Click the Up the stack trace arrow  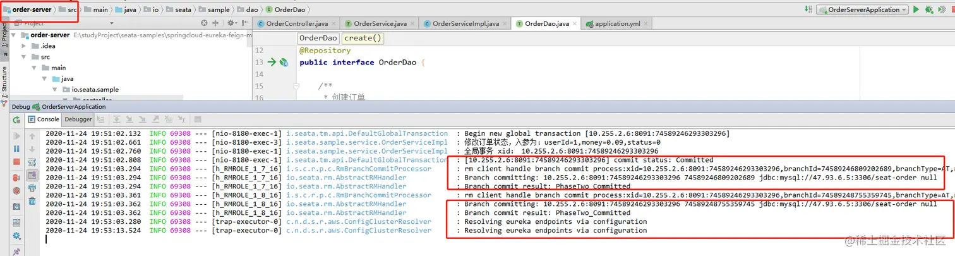[x=32, y=136]
